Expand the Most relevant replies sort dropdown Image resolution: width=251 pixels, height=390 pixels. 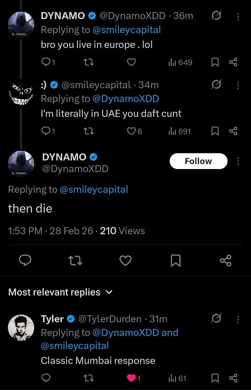click(x=60, y=292)
